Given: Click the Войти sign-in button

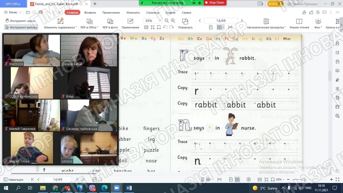Looking at the screenshot, I should [275, 4].
